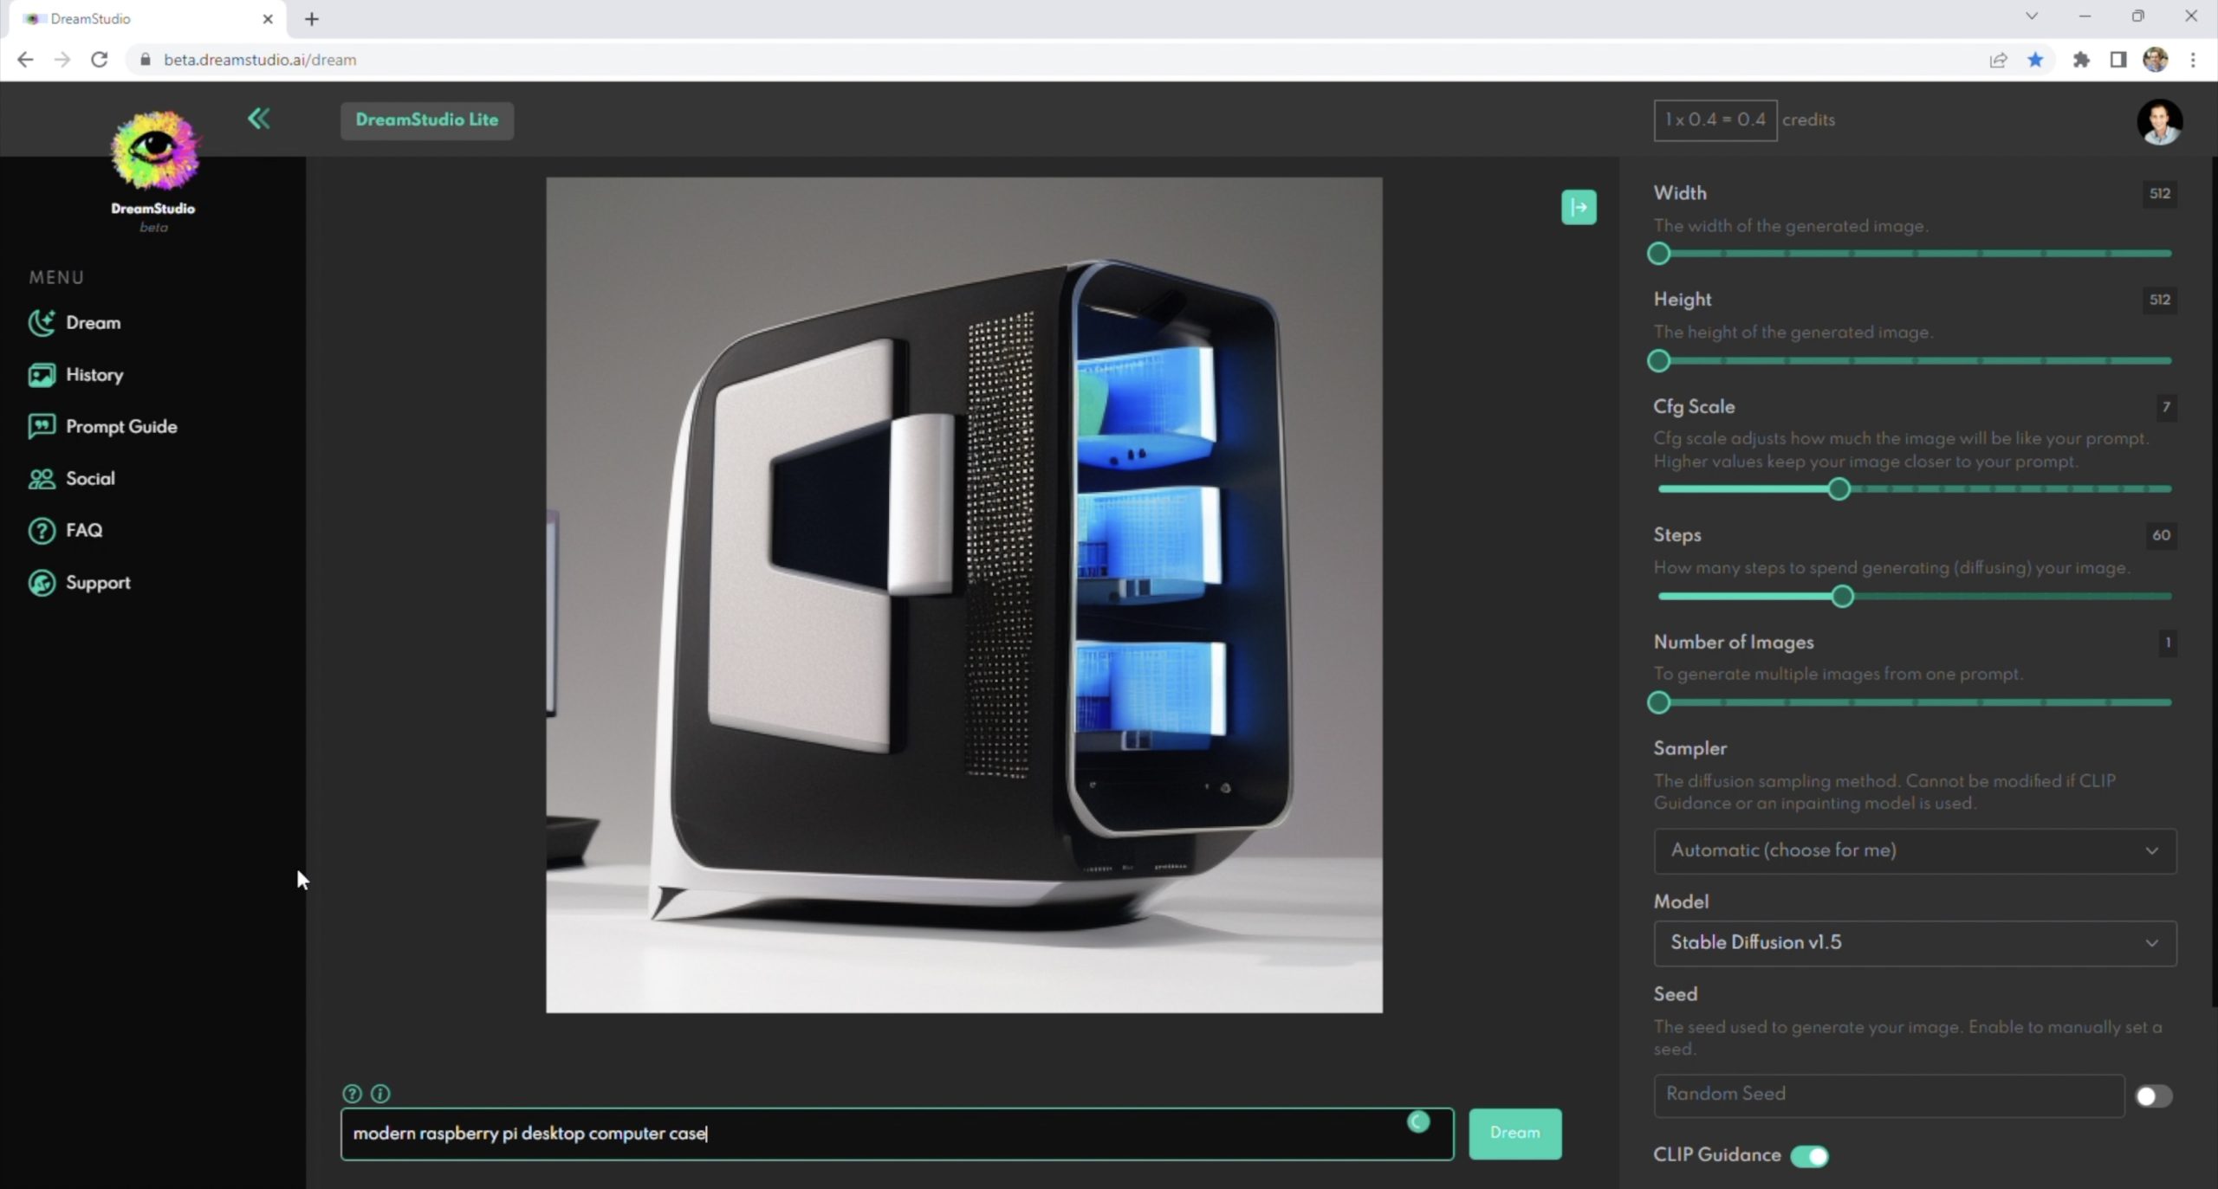
Task: Enable the manual Seed toggle
Action: 2153,1095
